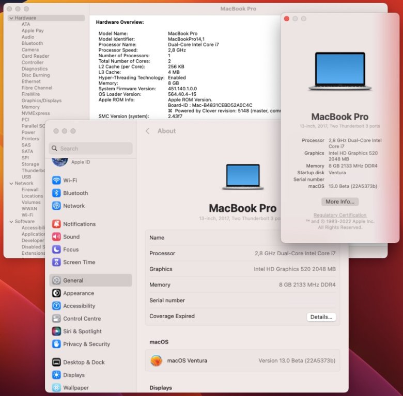Open the Regulatory Certification link

pyautogui.click(x=339, y=215)
